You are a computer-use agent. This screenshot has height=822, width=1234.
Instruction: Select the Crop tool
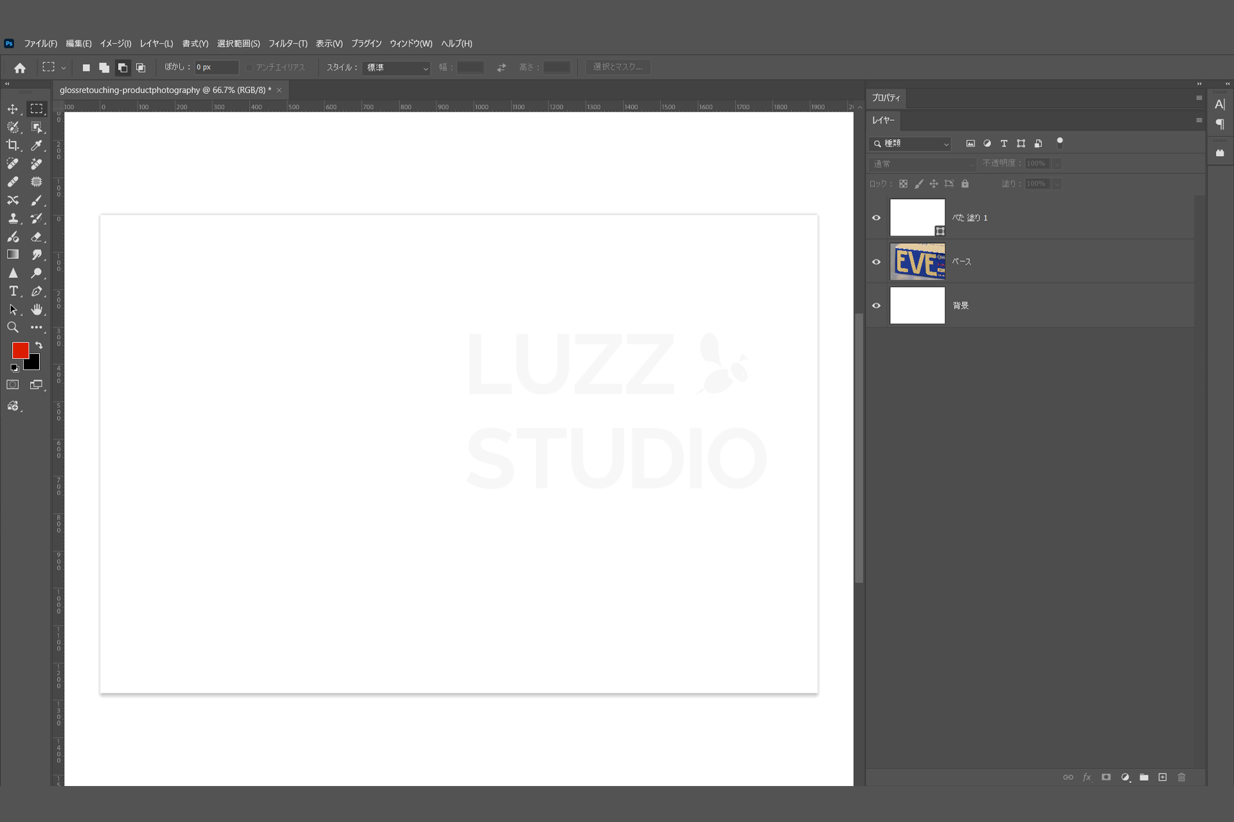(13, 145)
